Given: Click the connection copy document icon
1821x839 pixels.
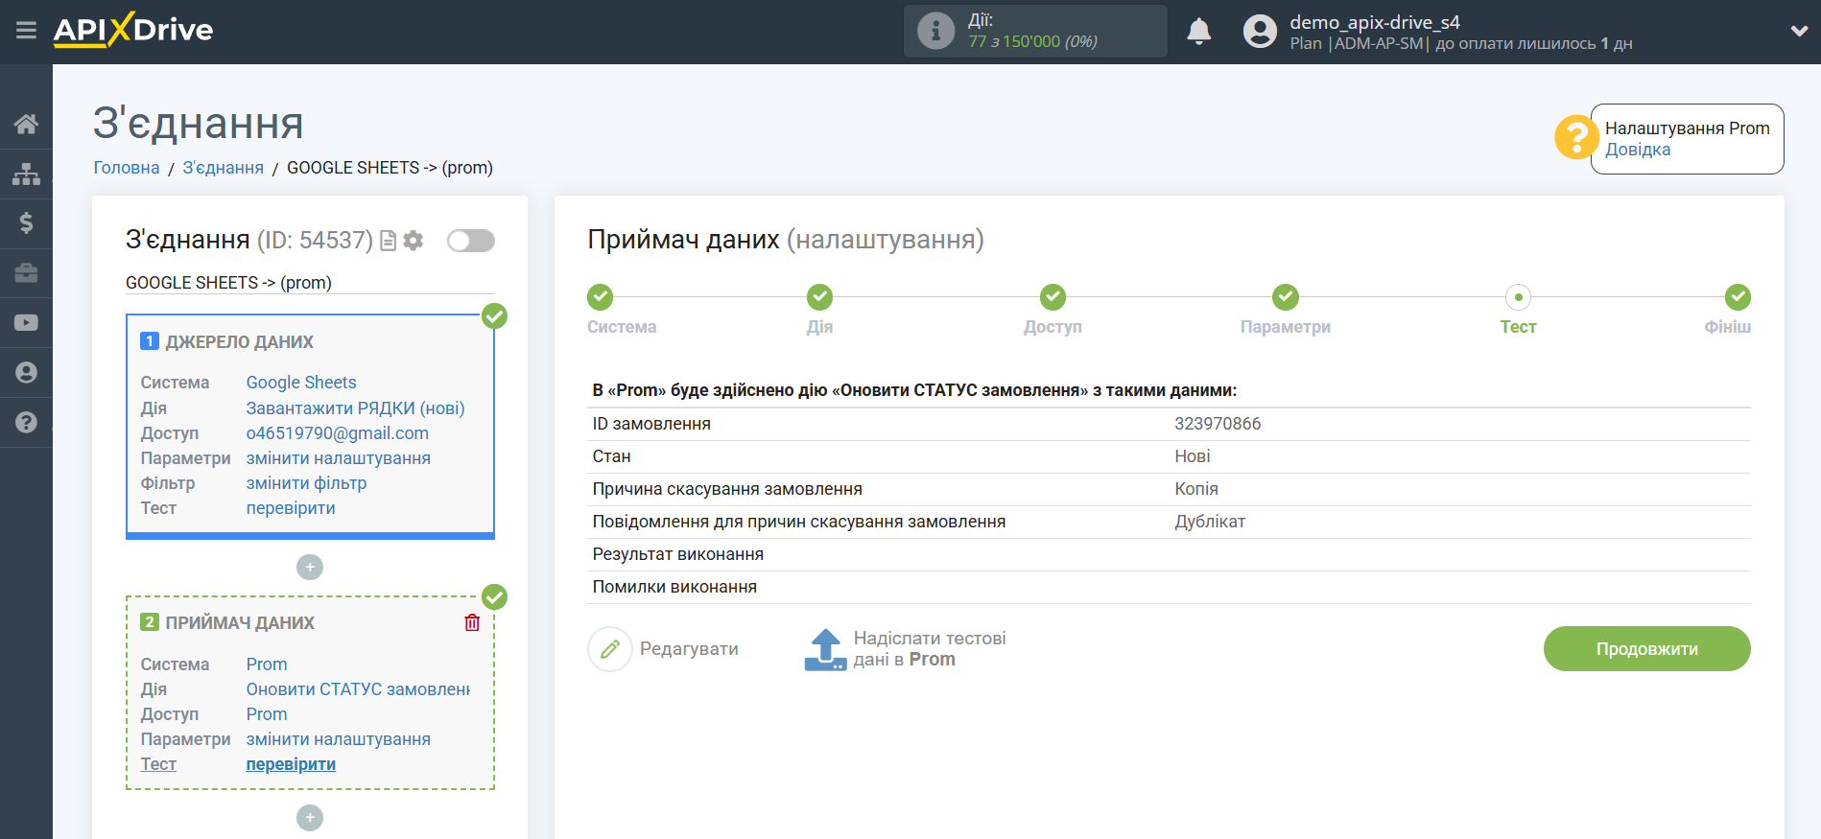Looking at the screenshot, I should 389,241.
